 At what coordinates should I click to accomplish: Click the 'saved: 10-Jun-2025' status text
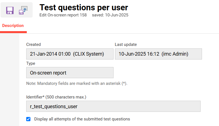110,15
